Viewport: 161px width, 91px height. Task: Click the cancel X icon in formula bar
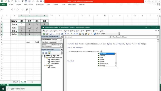point(18,10)
